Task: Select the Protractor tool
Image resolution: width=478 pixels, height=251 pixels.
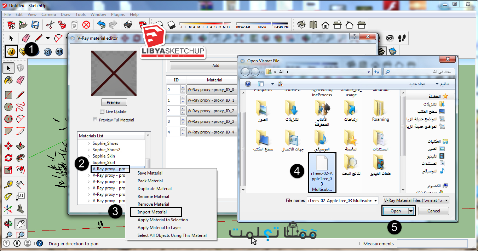Action: [8, 196]
